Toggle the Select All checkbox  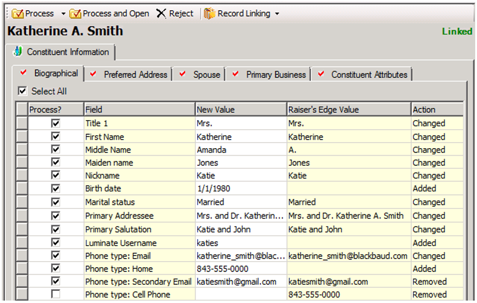(x=22, y=91)
